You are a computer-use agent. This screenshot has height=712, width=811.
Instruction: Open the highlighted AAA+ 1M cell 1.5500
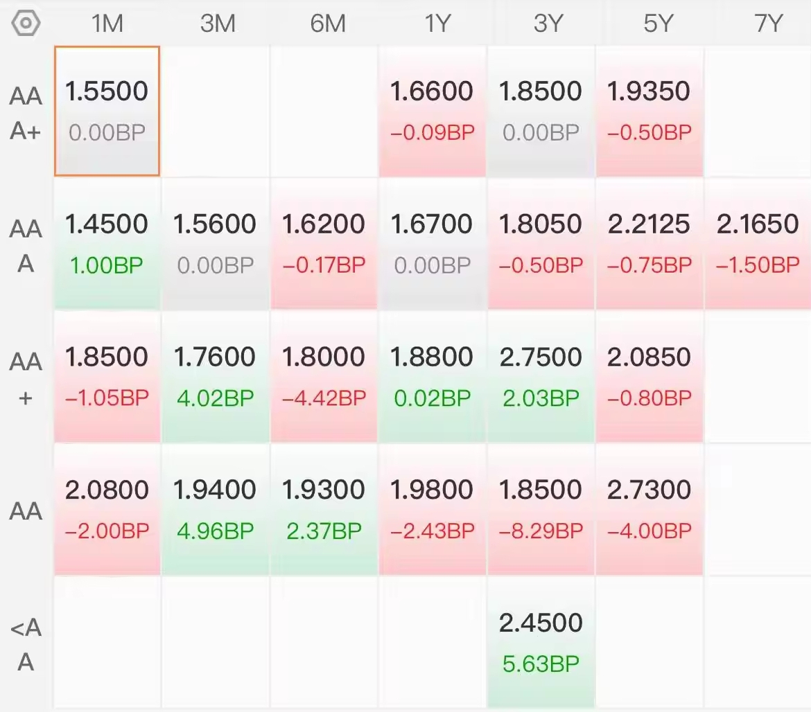pos(107,111)
